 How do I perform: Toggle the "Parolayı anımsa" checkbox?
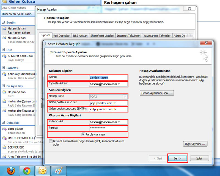point(83,134)
